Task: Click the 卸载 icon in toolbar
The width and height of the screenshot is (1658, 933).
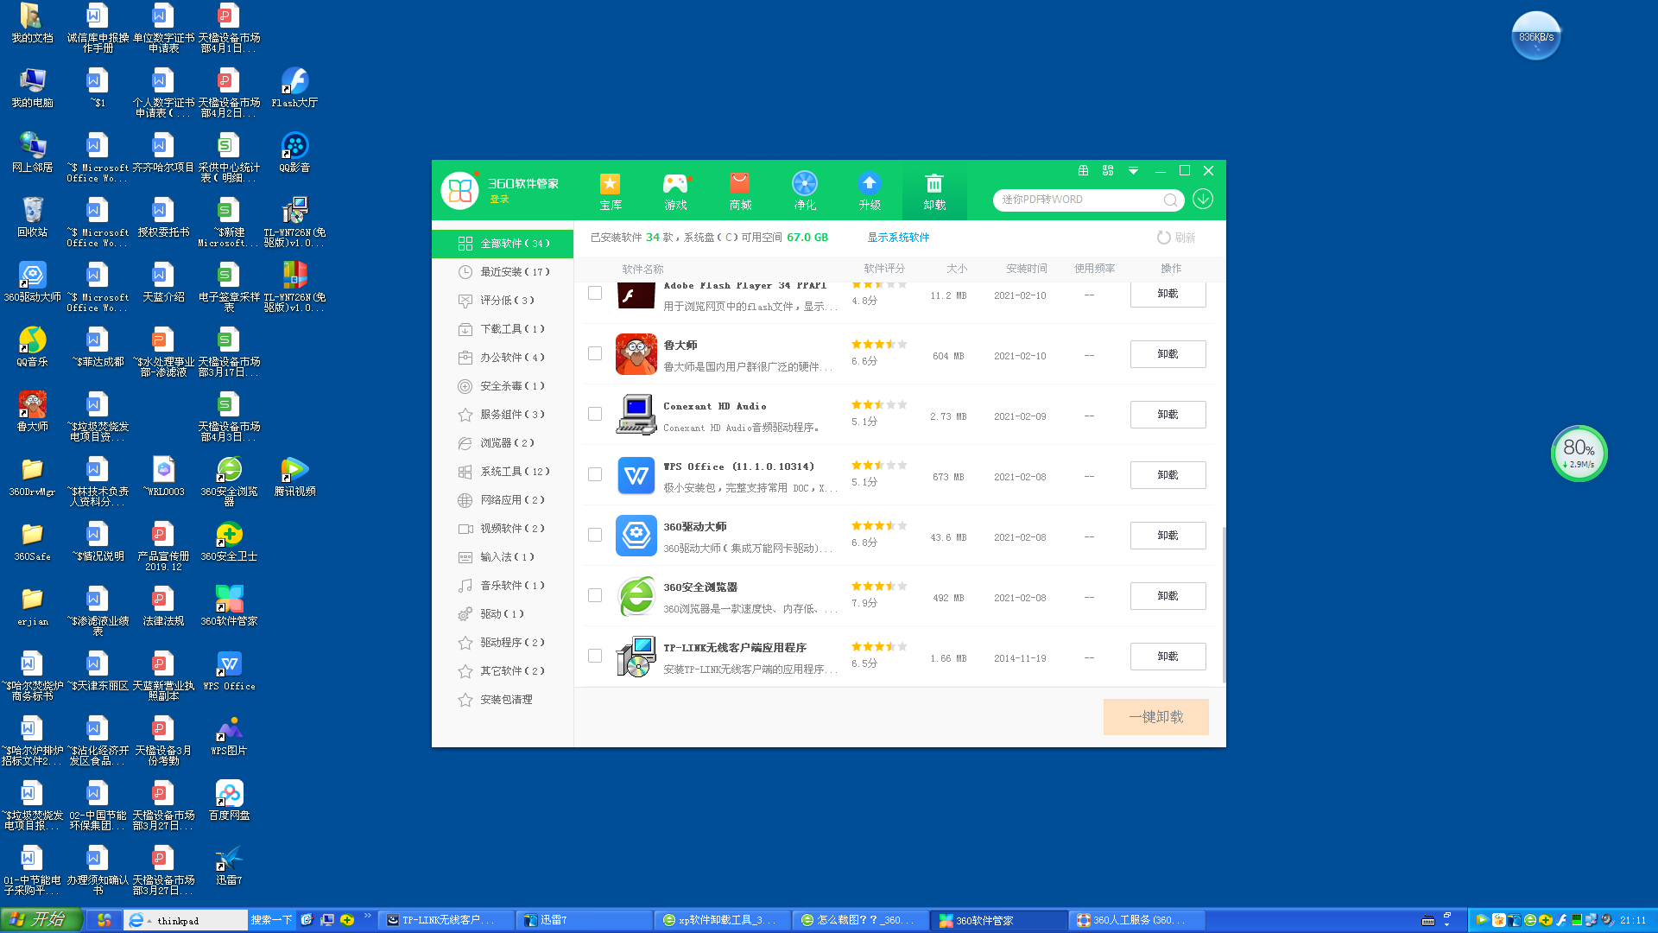Action: tap(932, 190)
